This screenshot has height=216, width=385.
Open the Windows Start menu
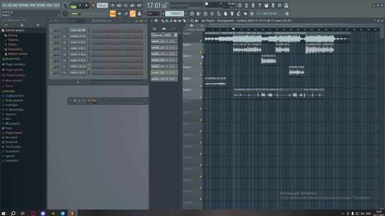(x=4, y=214)
